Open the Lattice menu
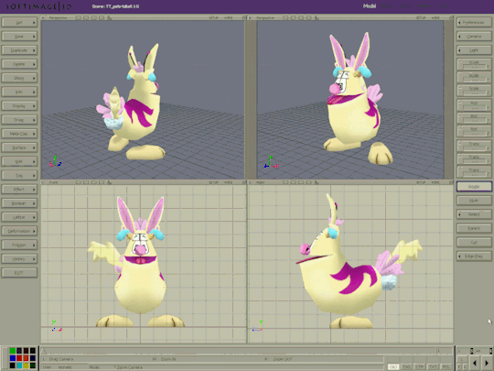Viewport: 494px width, 371px height. pyautogui.click(x=19, y=217)
